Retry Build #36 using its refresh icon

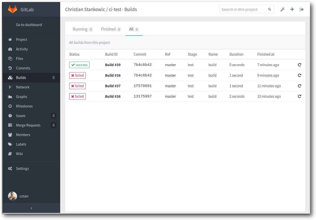click(299, 96)
